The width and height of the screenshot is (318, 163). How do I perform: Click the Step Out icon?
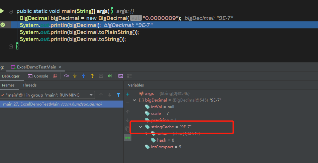coord(92,76)
